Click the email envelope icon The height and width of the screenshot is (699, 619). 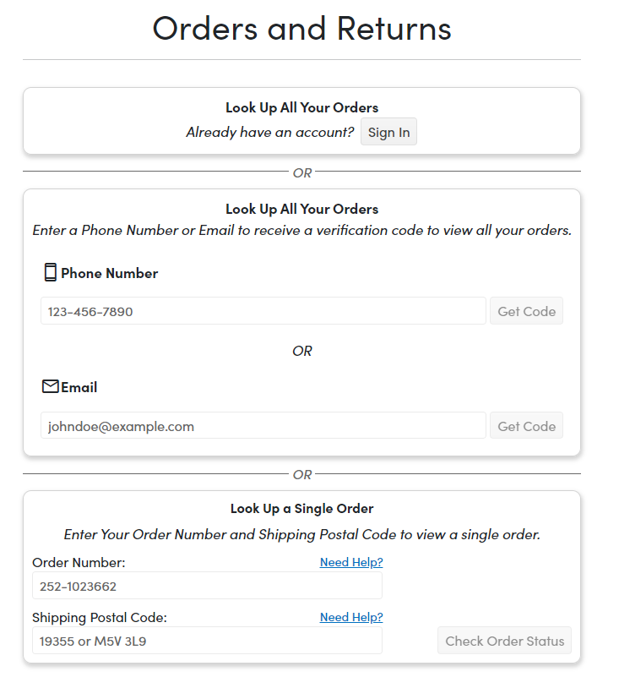[51, 386]
